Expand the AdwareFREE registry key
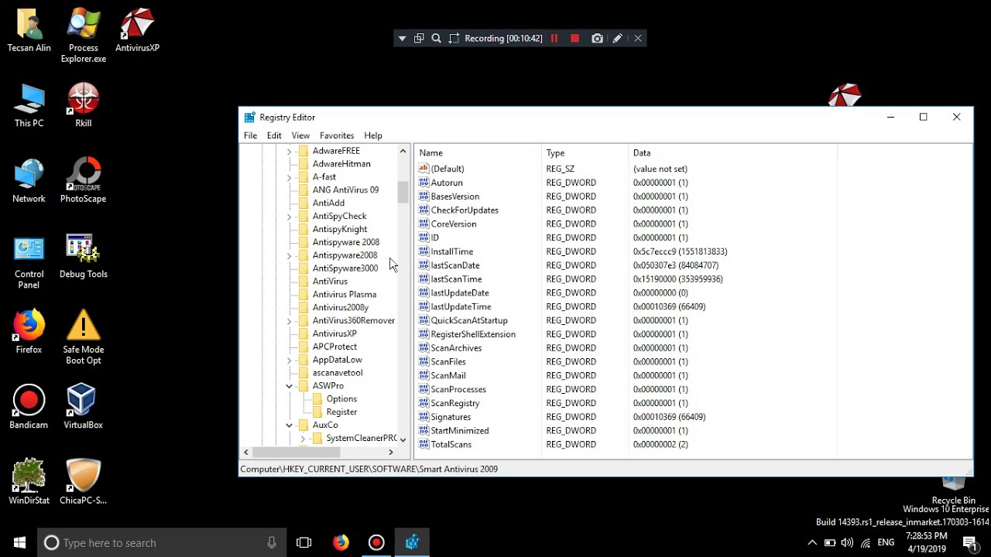This screenshot has width=991, height=557. [290, 151]
